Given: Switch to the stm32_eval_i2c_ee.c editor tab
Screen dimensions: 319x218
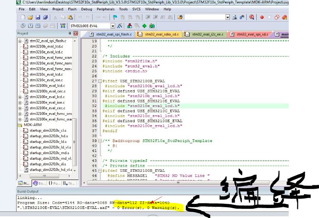Looking at the screenshot, I should (x=205, y=34).
